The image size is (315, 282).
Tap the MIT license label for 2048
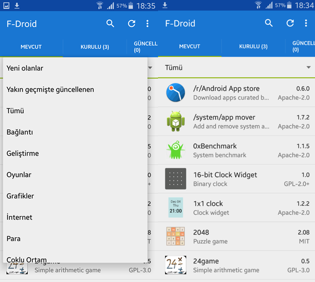304,241
